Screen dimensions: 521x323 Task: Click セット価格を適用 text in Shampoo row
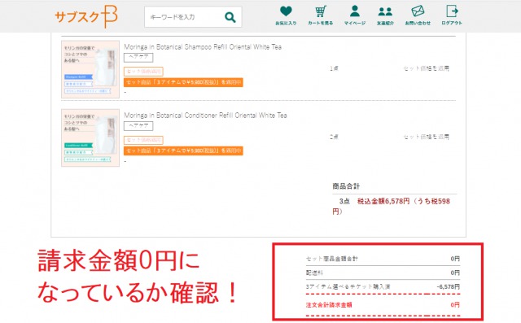pos(427,68)
